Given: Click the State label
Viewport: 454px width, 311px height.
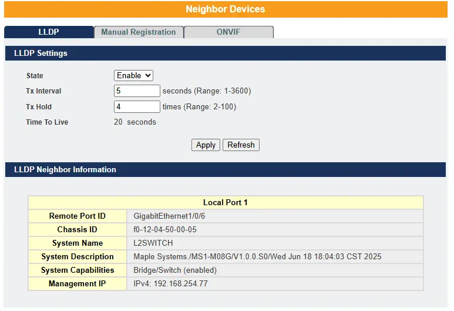Looking at the screenshot, I should point(35,76).
